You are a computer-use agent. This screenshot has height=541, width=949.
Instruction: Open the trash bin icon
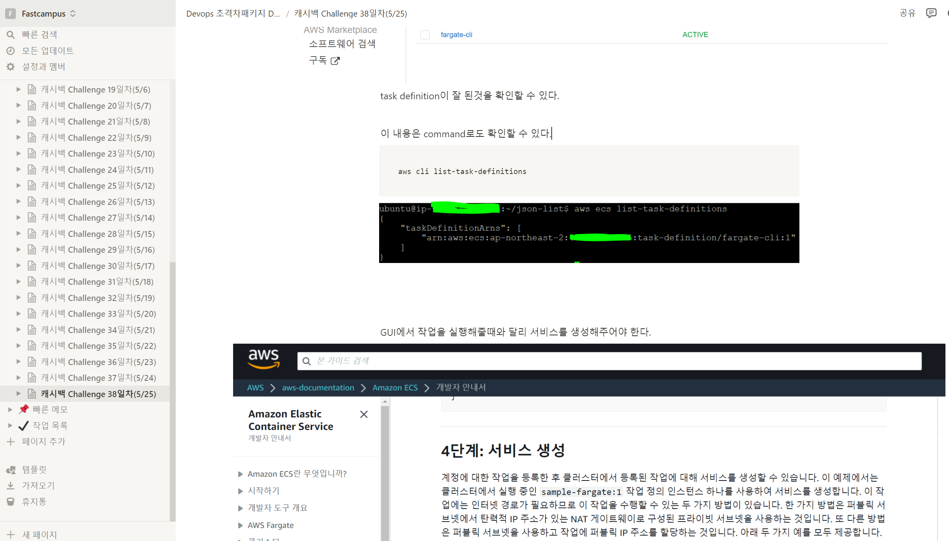(11, 502)
